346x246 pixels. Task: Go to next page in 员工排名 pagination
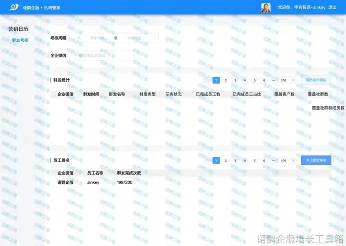click(x=293, y=160)
